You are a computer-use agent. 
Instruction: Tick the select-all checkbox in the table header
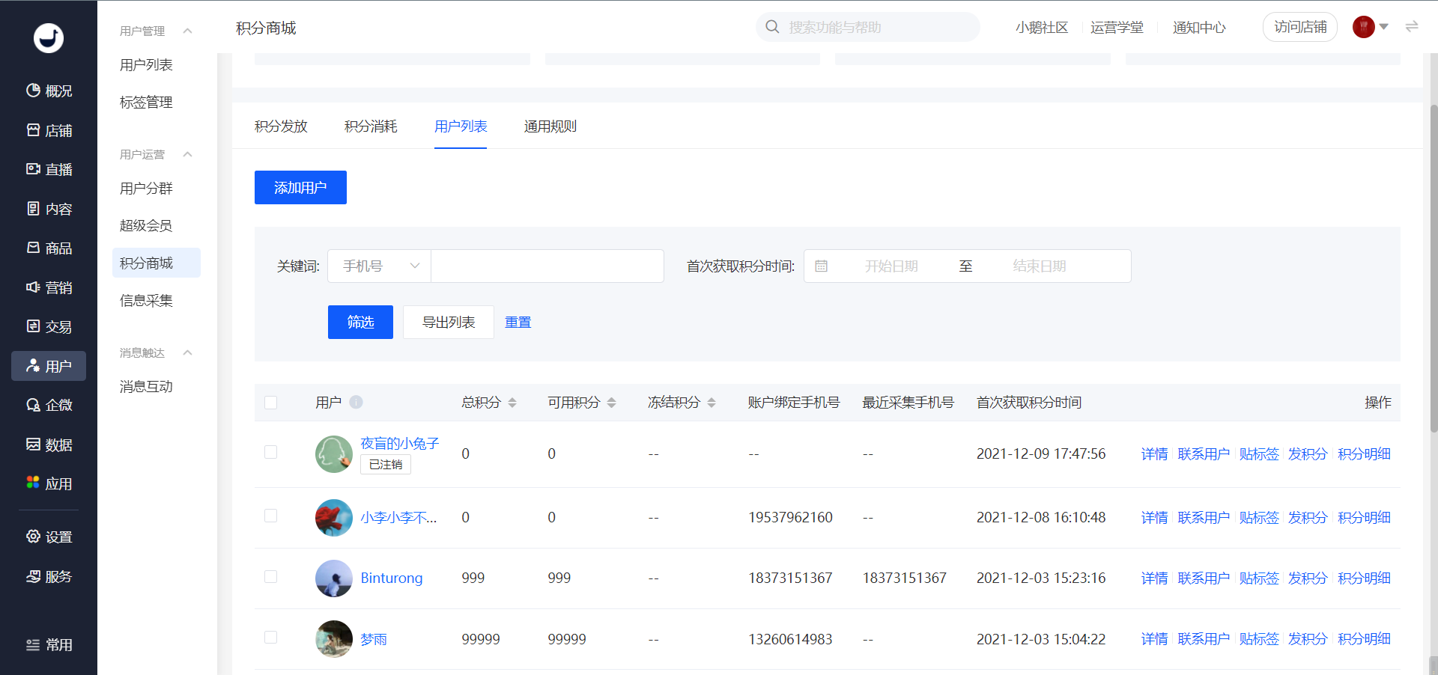tap(271, 403)
